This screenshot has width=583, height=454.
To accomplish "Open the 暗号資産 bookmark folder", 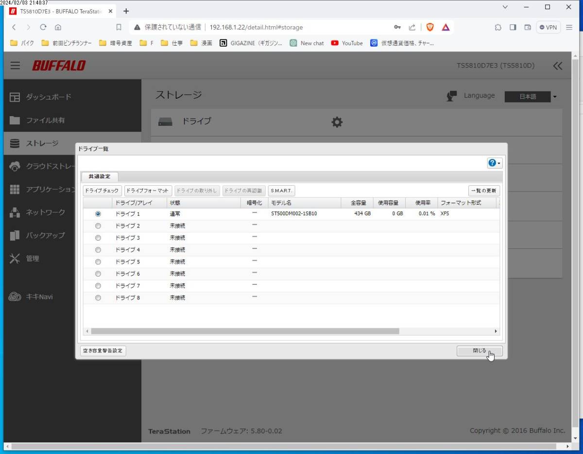I will pos(116,43).
